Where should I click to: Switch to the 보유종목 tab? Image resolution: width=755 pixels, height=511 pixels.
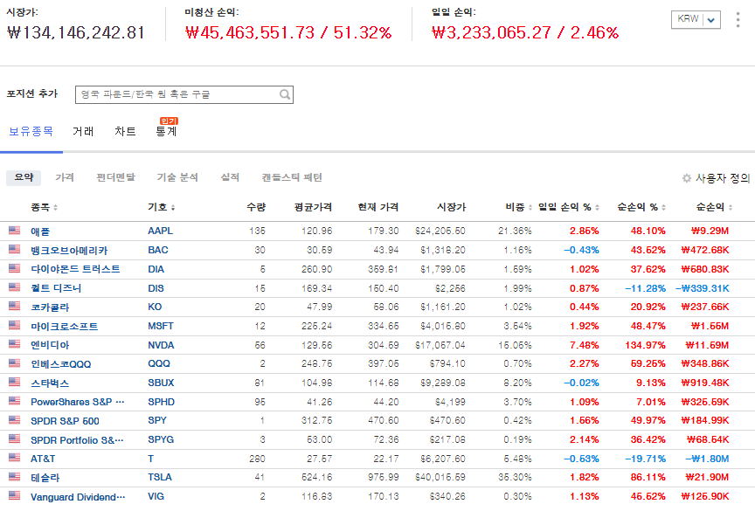31,131
